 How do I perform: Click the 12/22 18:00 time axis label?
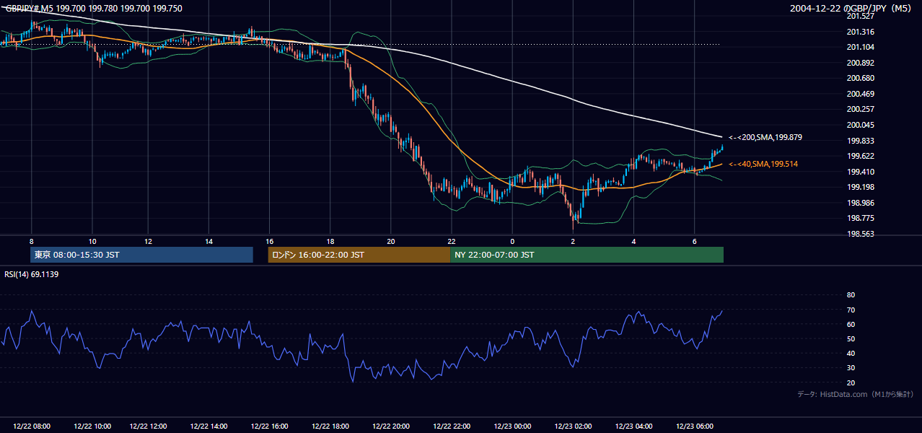(x=330, y=427)
